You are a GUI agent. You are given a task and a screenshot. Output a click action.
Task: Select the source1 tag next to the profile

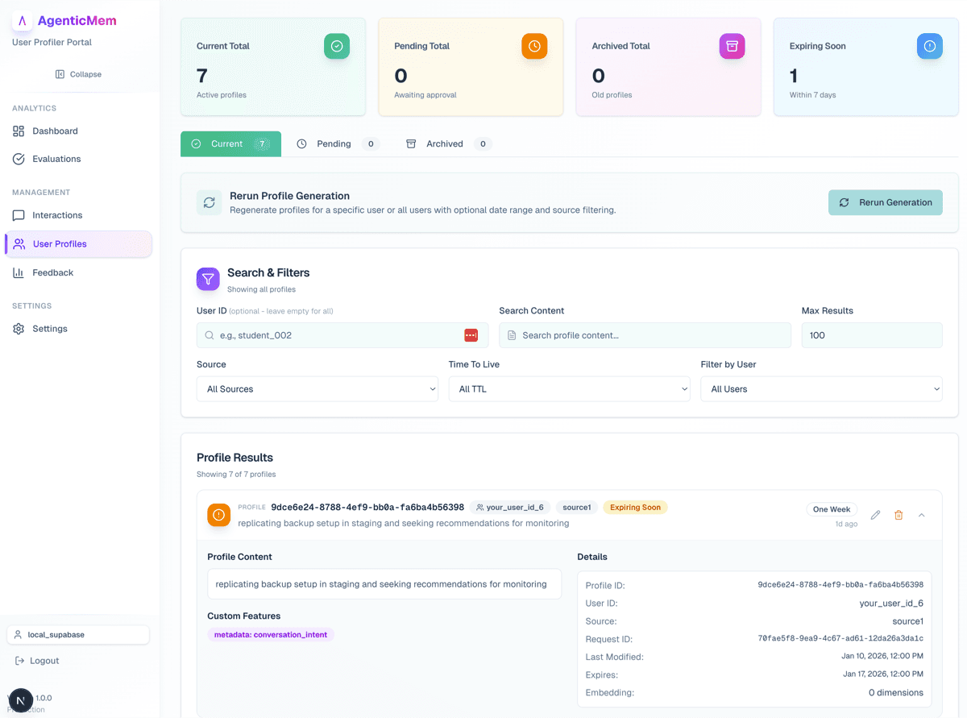576,507
